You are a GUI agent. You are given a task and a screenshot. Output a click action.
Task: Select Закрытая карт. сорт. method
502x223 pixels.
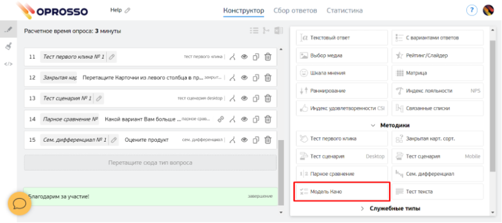(437, 138)
